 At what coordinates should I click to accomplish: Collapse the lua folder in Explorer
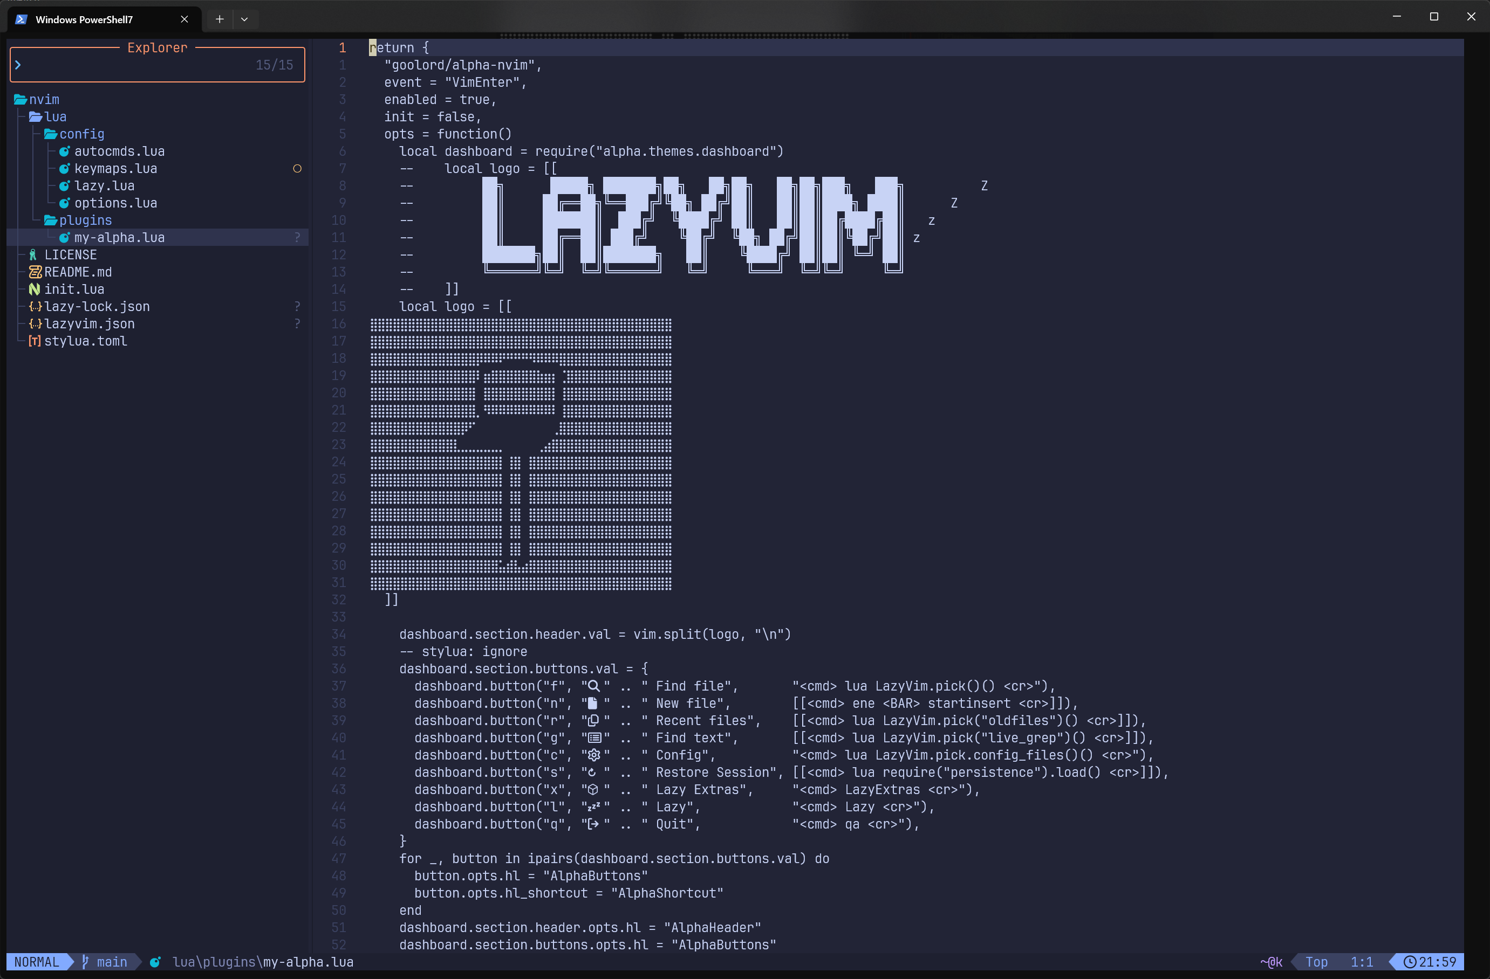(x=47, y=117)
